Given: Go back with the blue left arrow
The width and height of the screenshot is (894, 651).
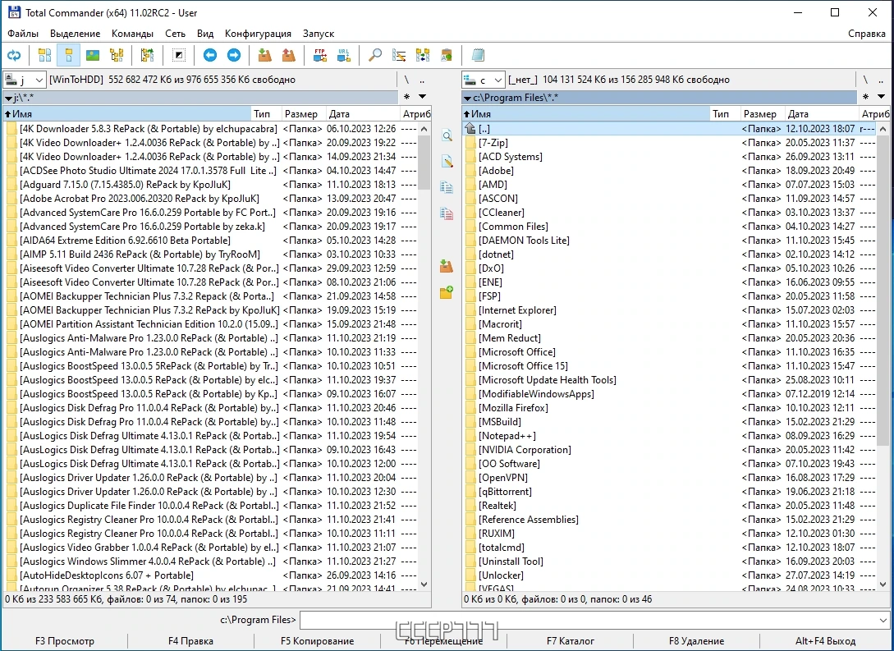Looking at the screenshot, I should [x=210, y=55].
